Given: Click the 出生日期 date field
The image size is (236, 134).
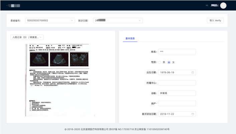Looking at the screenshot, I should [x=174, y=72].
